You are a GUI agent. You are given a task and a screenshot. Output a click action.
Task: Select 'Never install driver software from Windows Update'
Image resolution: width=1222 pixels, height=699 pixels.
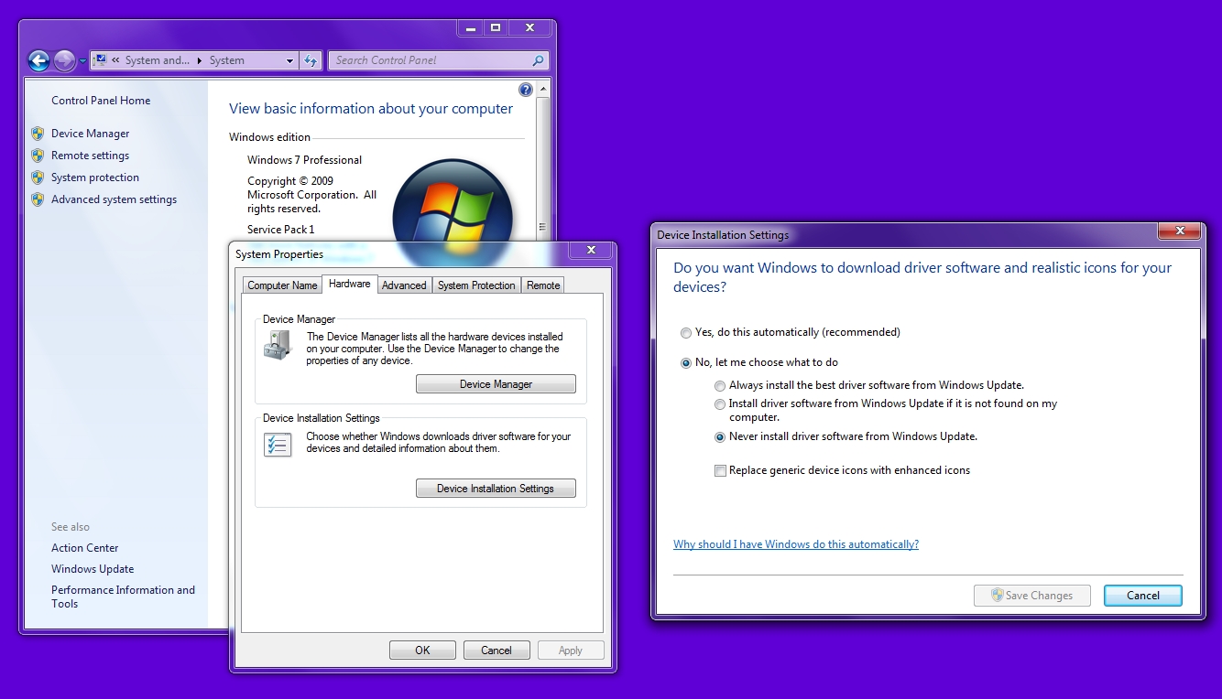846,436
